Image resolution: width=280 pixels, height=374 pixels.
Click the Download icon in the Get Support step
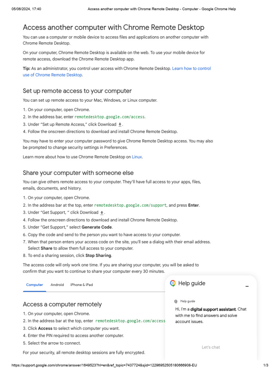(x=102, y=213)
